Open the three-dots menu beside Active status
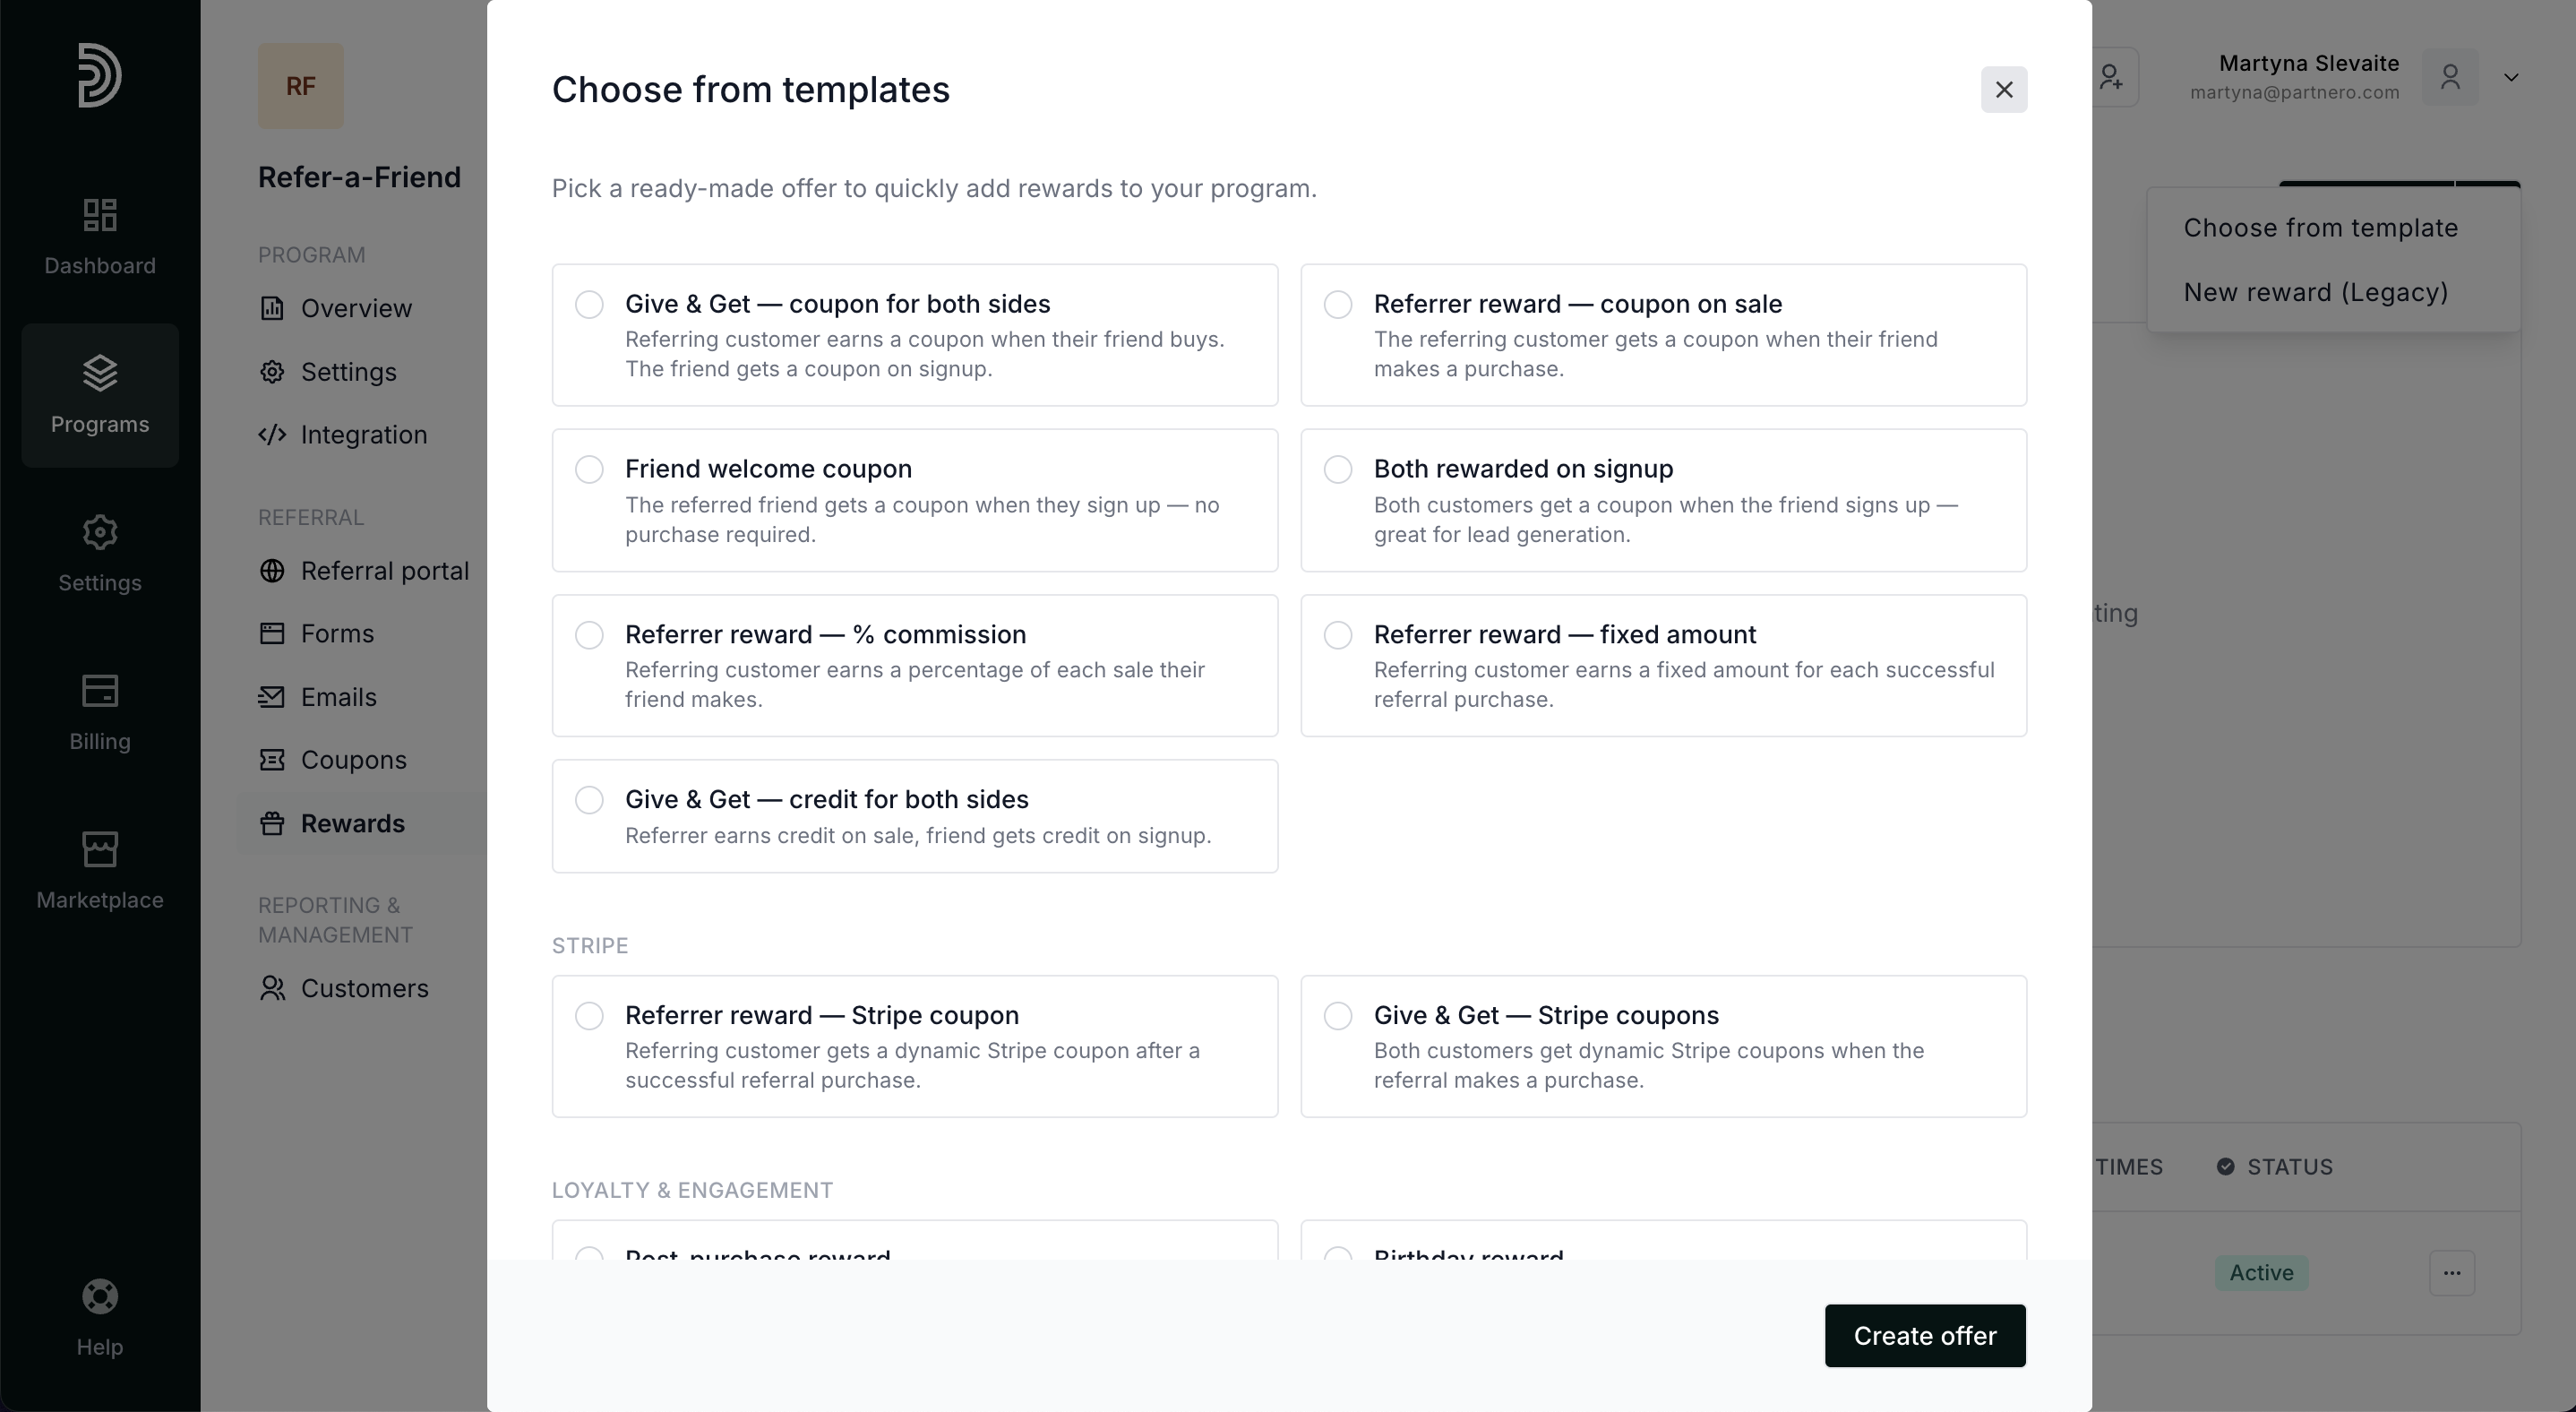 (2451, 1273)
